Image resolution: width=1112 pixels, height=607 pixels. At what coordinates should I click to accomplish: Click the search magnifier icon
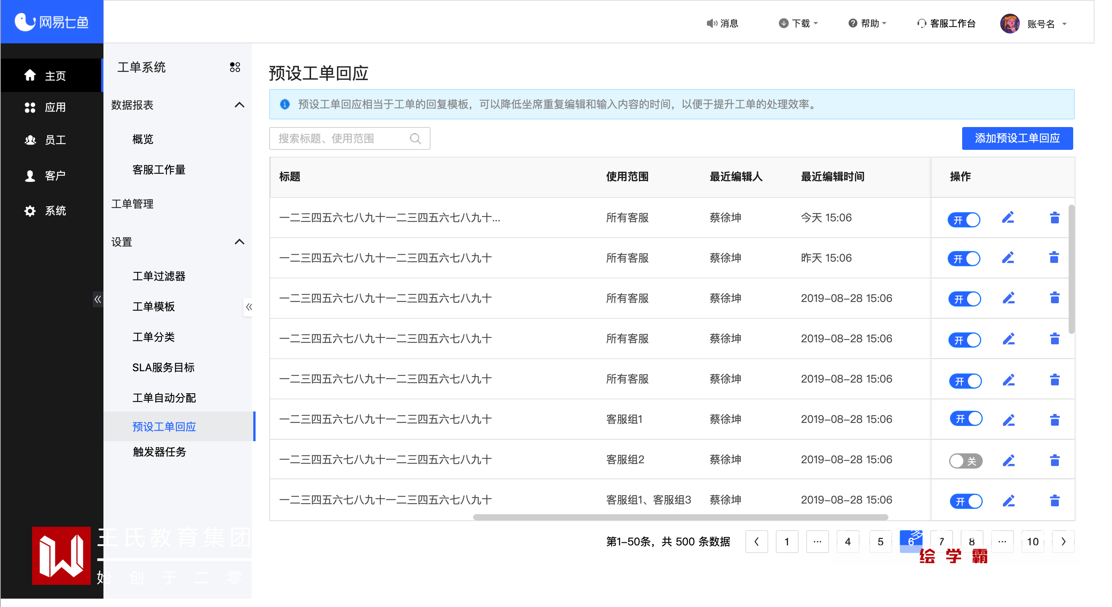coord(415,138)
